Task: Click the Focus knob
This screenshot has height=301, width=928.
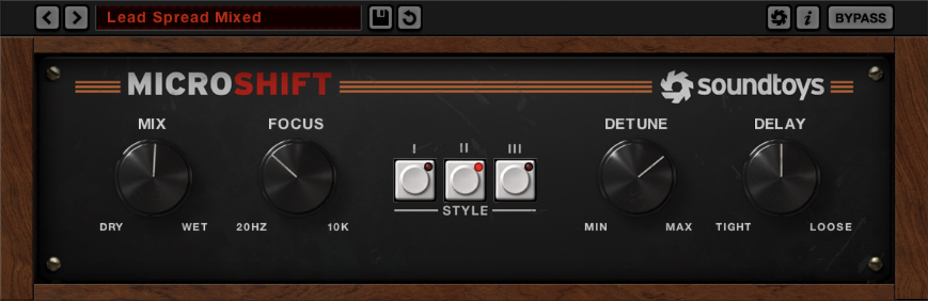Action: pos(297,177)
